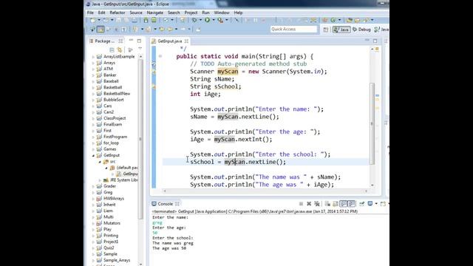Click the New file toolbar icon

tap(92, 20)
